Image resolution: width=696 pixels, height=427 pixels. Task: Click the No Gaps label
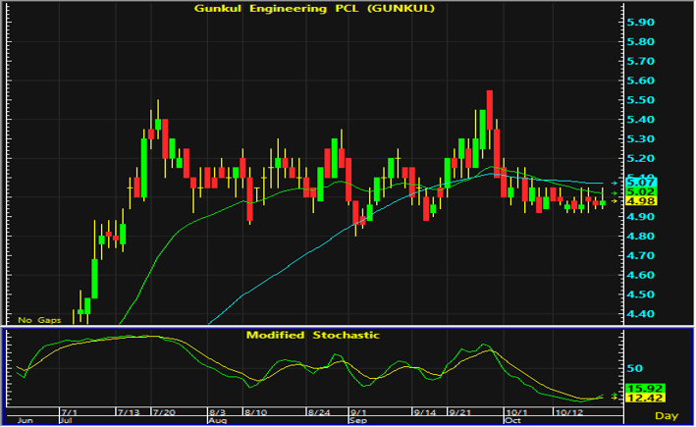click(39, 320)
